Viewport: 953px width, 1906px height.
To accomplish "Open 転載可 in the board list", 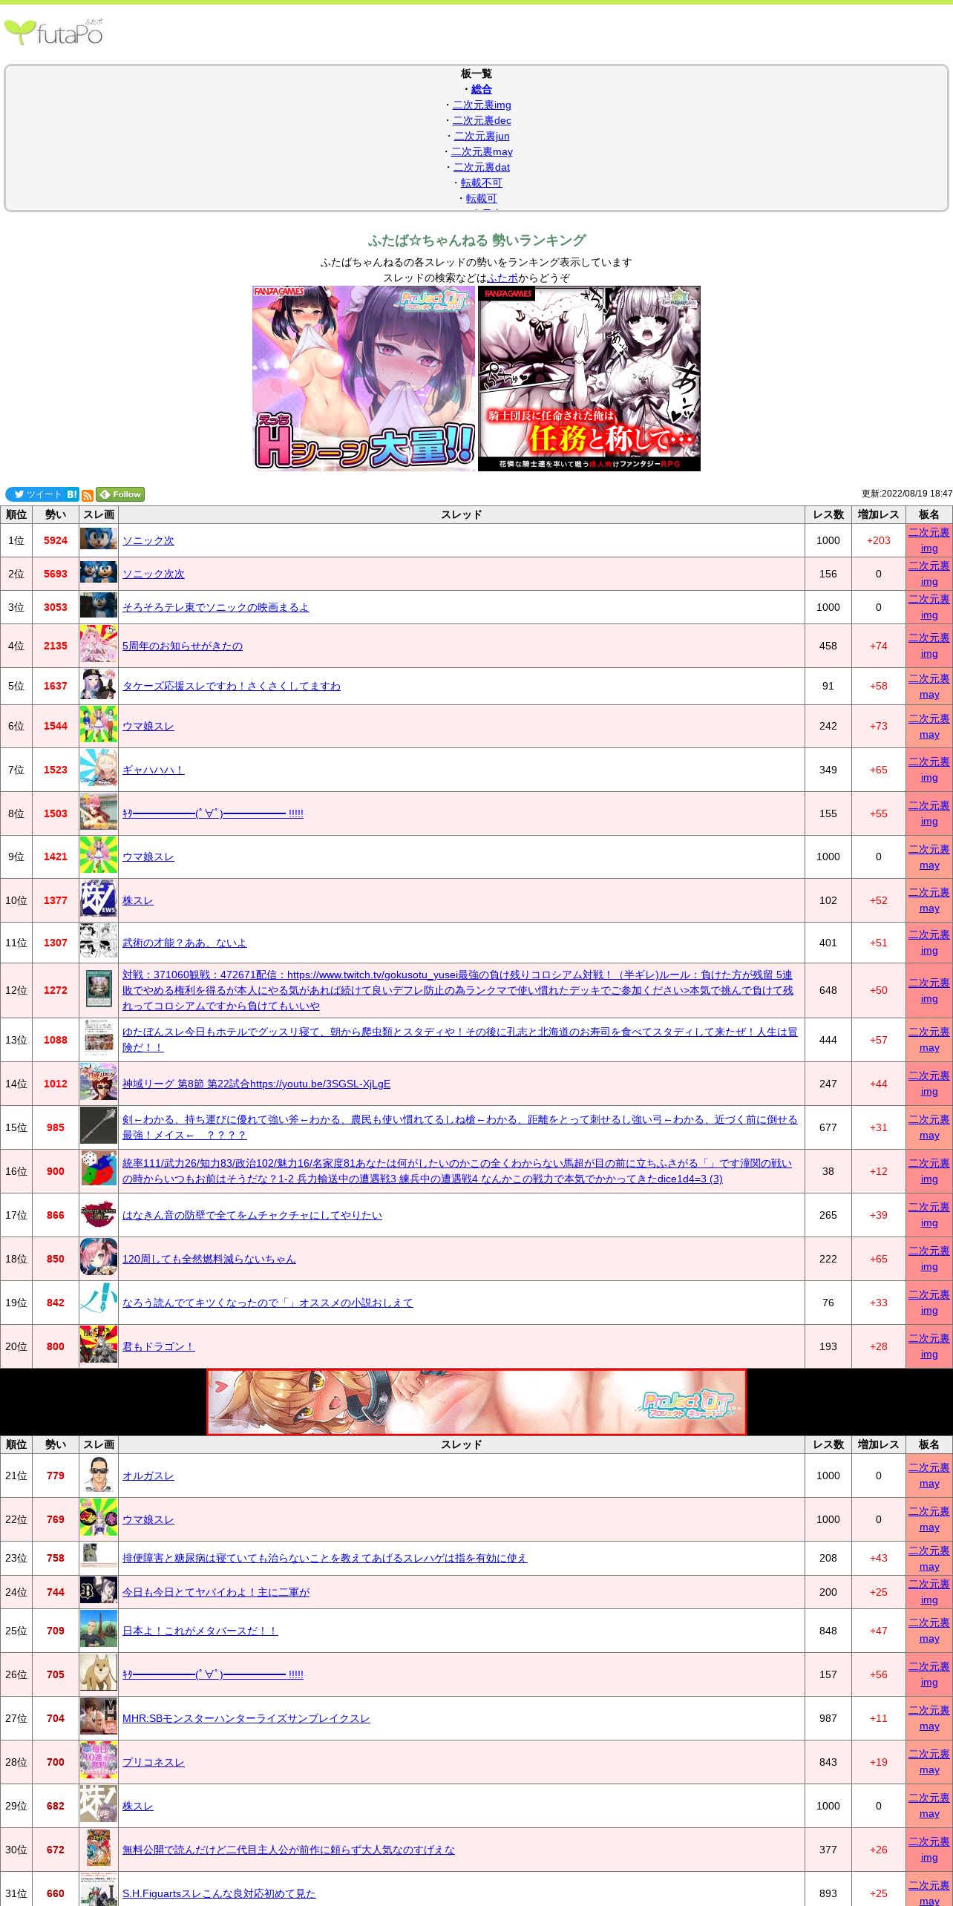I will [482, 198].
